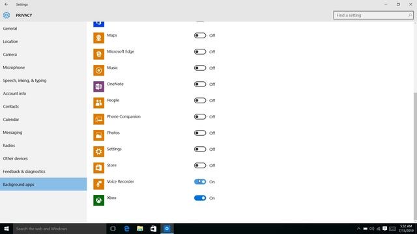Click the vertical scrollbar thumb

415,156
